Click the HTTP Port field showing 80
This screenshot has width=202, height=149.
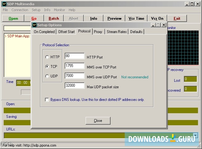(x=75, y=56)
